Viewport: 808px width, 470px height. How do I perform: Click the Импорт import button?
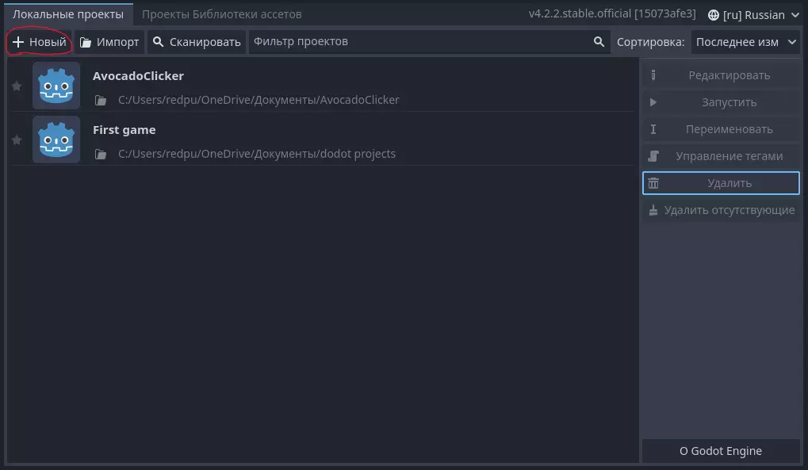(109, 42)
